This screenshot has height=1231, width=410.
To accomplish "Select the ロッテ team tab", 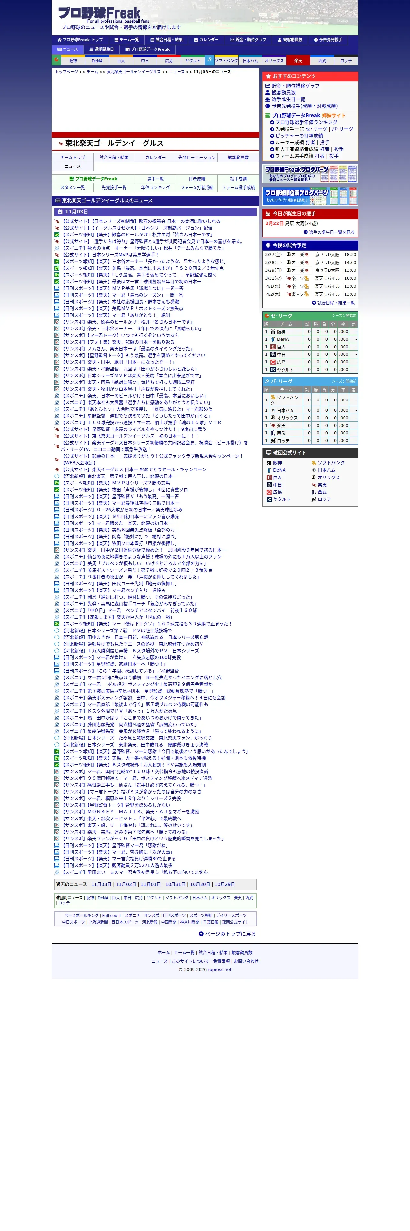I will coord(346,61).
